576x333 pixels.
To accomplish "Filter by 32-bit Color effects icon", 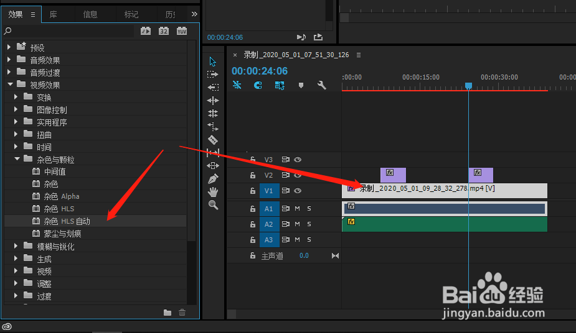I will (164, 31).
